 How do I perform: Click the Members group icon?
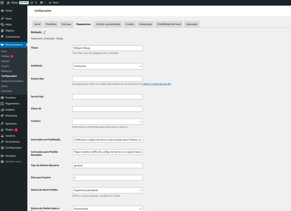(2, 156)
